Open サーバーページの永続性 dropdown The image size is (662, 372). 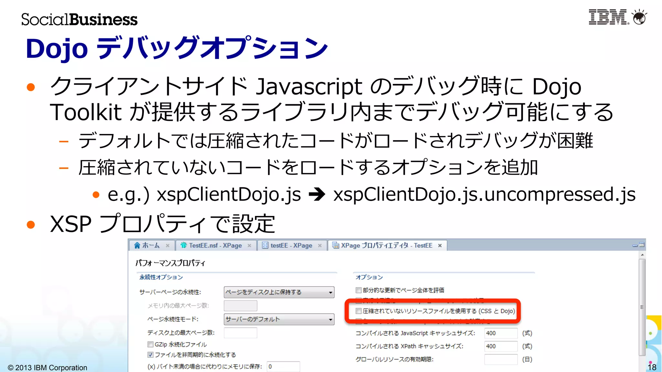coord(279,292)
